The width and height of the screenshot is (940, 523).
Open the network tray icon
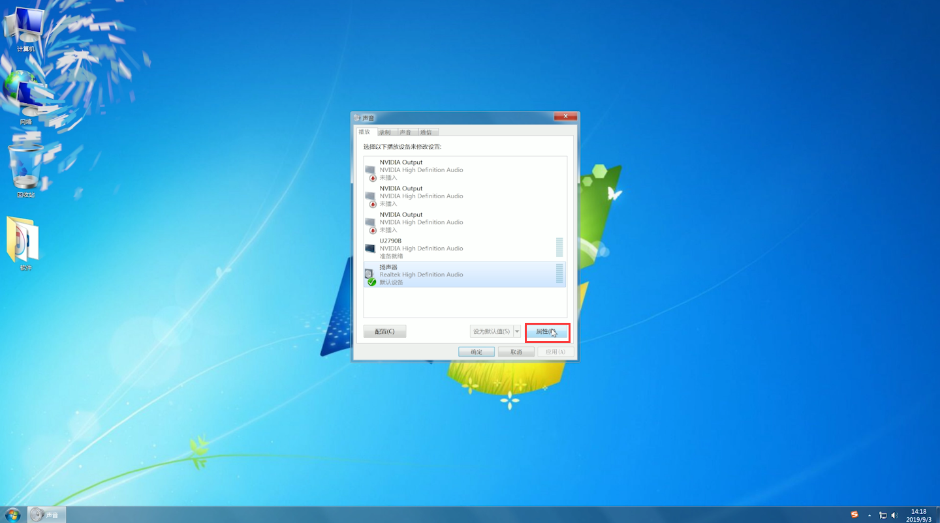[x=883, y=515]
